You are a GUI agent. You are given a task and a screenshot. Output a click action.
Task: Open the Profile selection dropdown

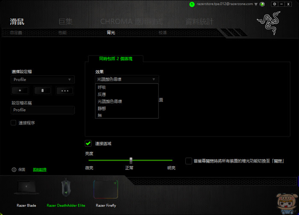(43, 80)
